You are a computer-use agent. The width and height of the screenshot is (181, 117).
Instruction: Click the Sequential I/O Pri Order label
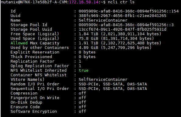coord(40,89)
